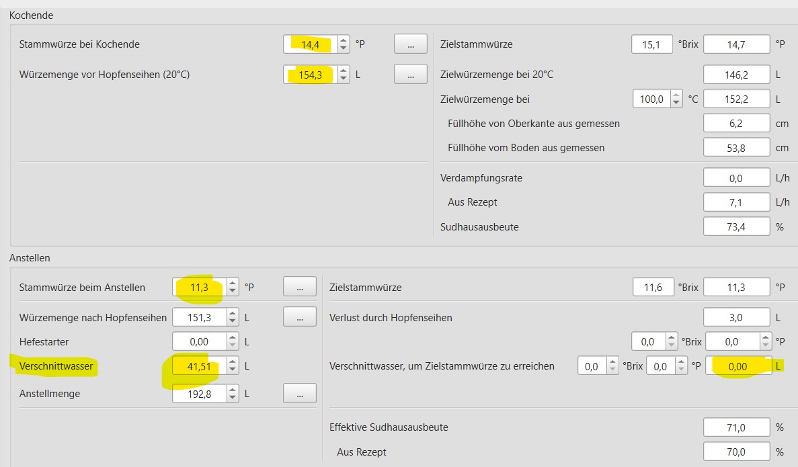Decrease Würzemenge vor Hopfenseihen with down arrow

tap(344, 78)
